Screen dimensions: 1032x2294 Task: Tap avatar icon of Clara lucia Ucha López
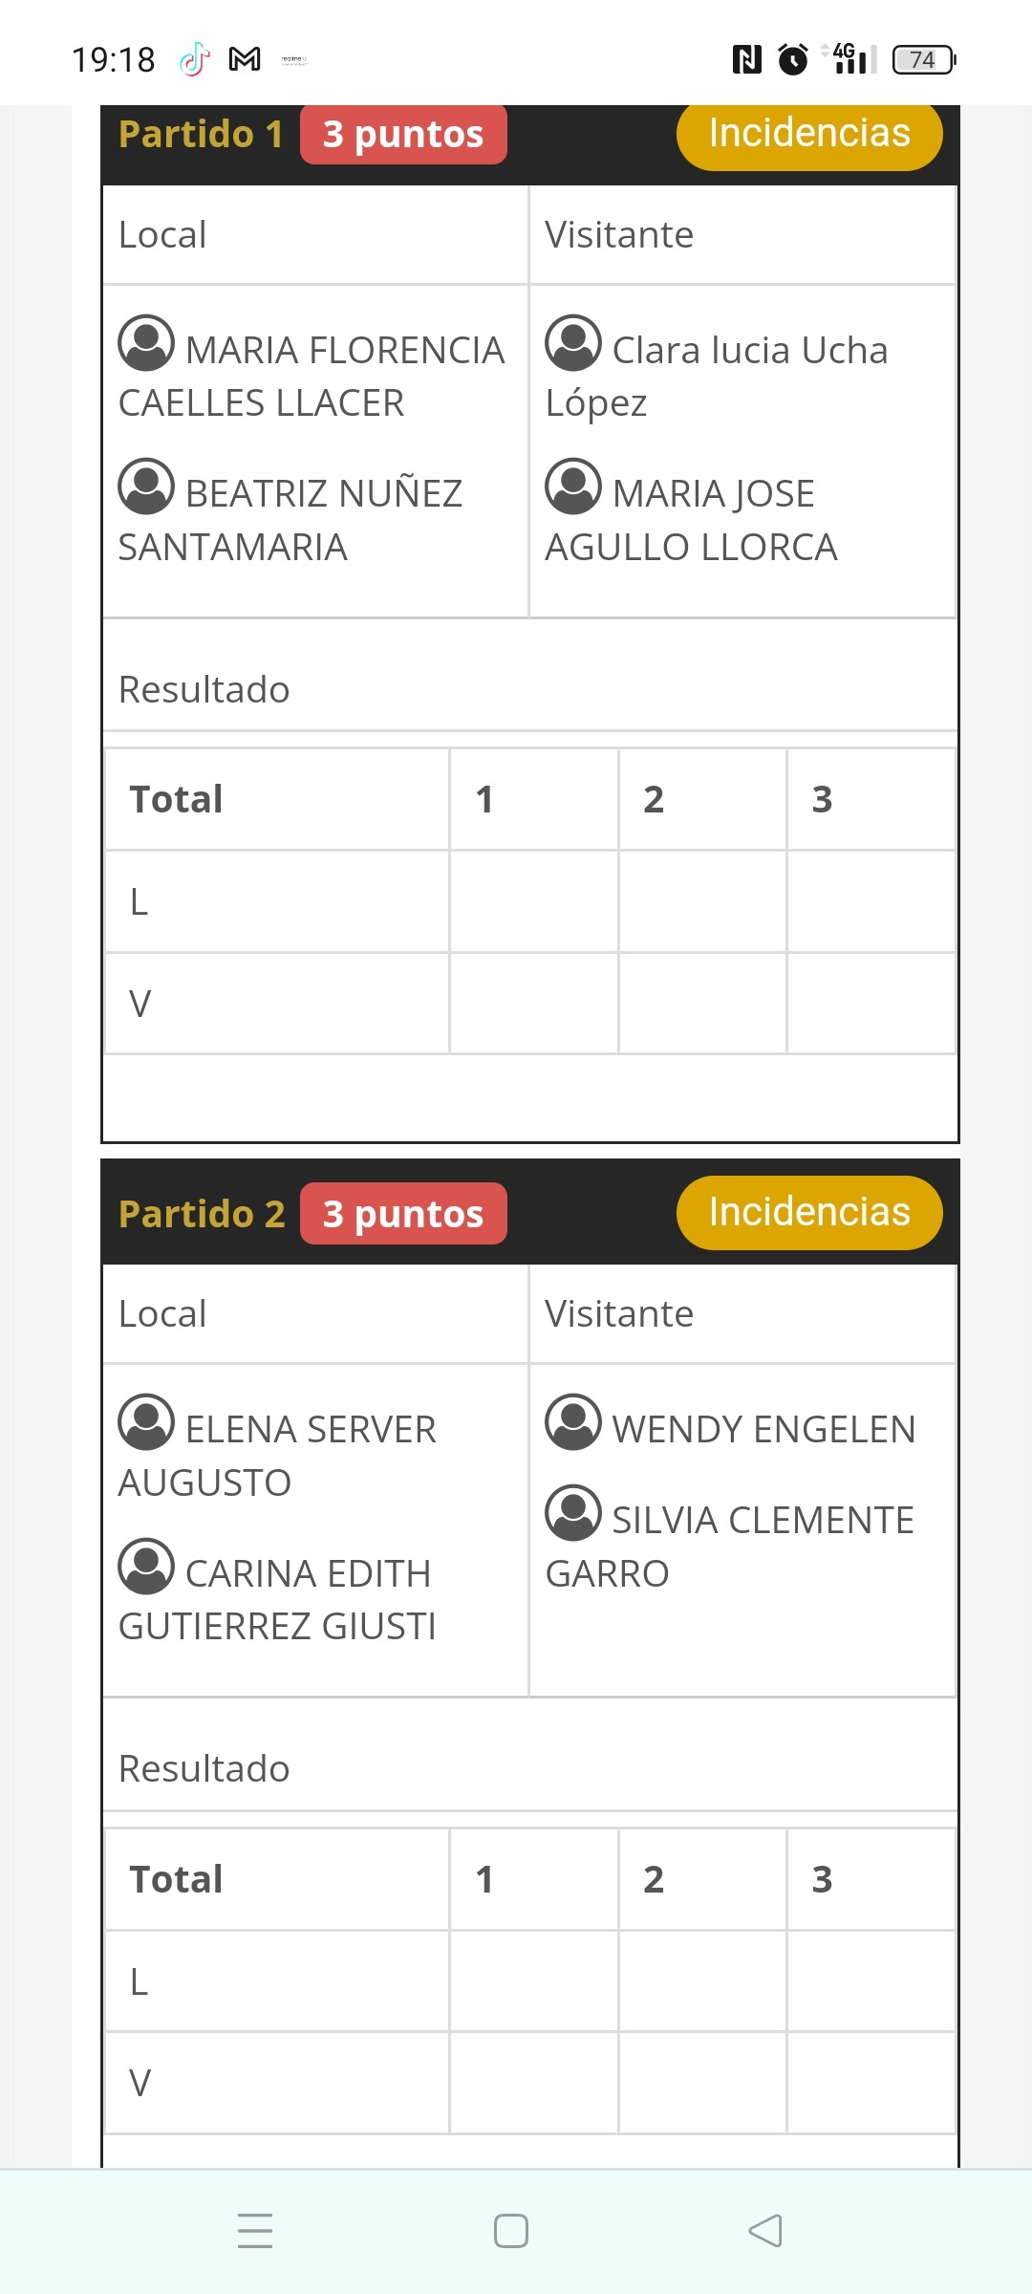click(573, 342)
